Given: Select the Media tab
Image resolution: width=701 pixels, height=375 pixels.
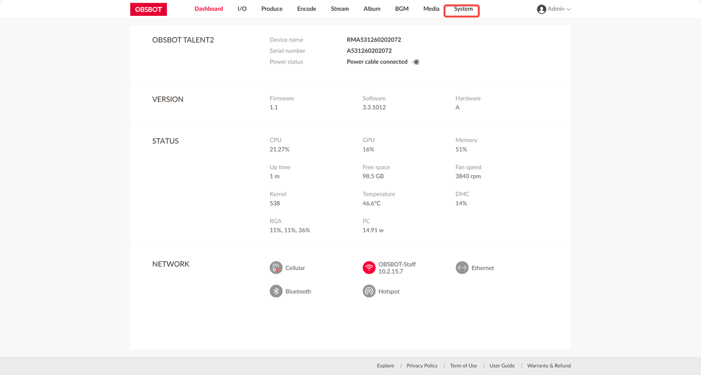Looking at the screenshot, I should pos(432,9).
